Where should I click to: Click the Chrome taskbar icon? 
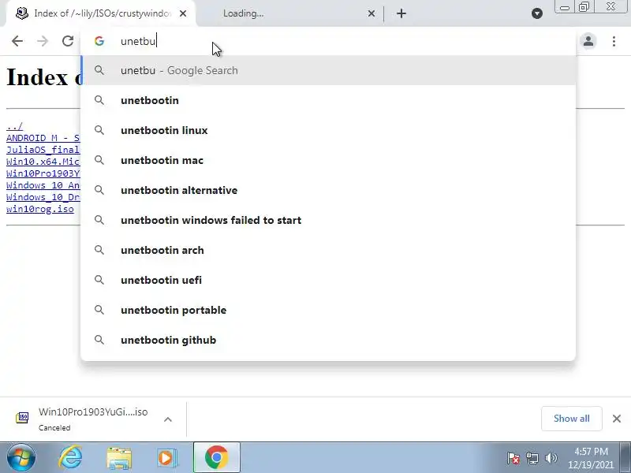click(x=216, y=458)
